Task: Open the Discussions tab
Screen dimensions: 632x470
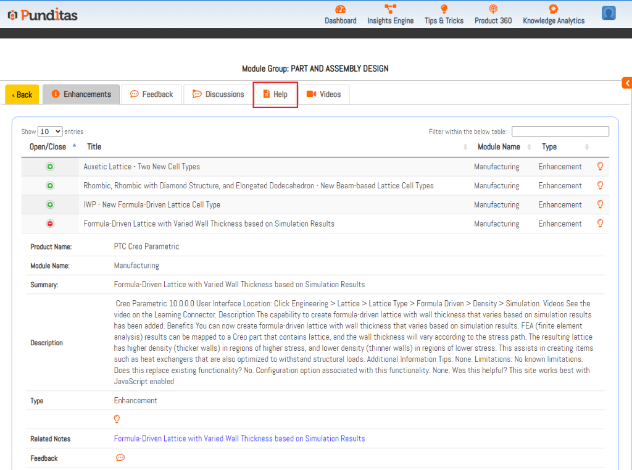Action: click(218, 94)
